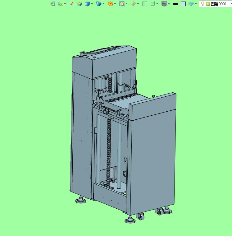Click the blue cube with panel icon
Image resolution: width=232 pixels, height=236 pixels.
[x=99, y=4]
